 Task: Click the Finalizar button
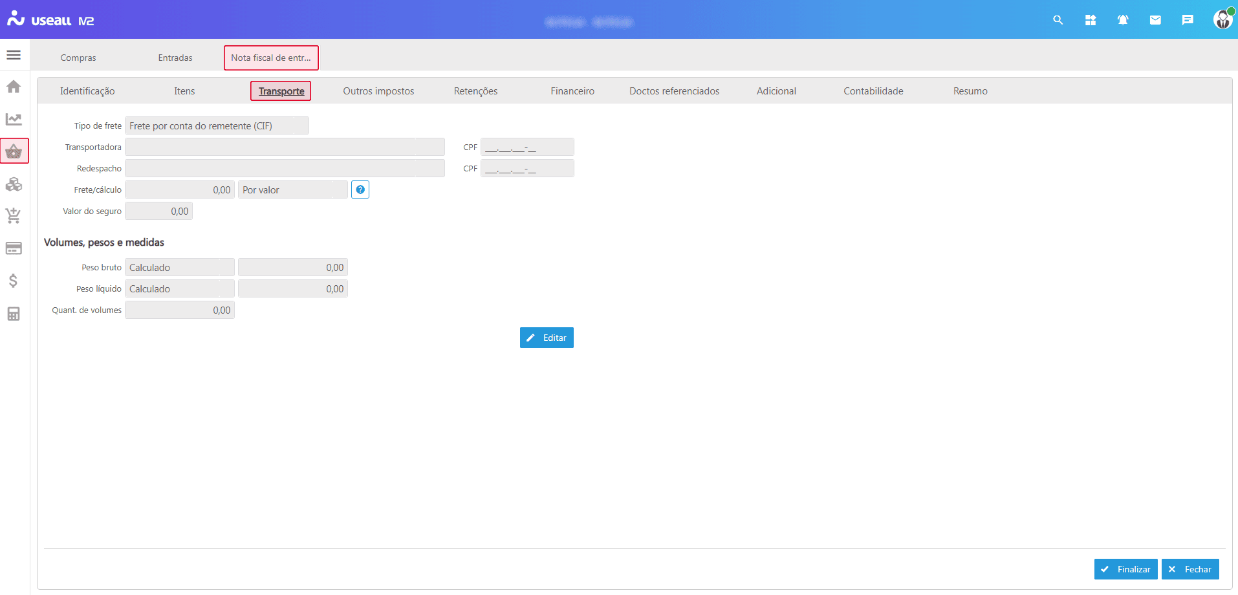pyautogui.click(x=1125, y=569)
